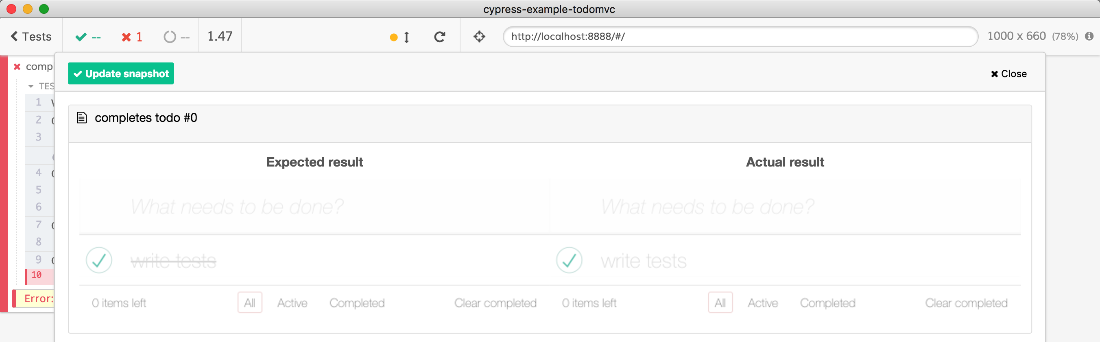Click the localhost URL address field
The height and width of the screenshot is (342, 1100).
(x=740, y=37)
